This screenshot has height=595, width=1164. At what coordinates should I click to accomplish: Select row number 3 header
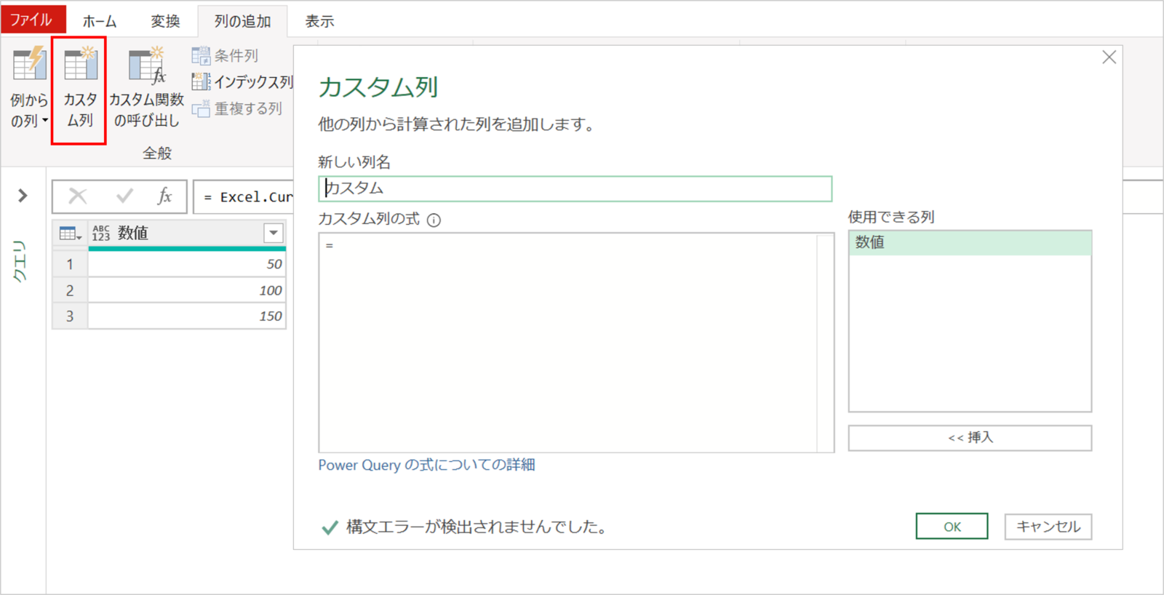[70, 316]
